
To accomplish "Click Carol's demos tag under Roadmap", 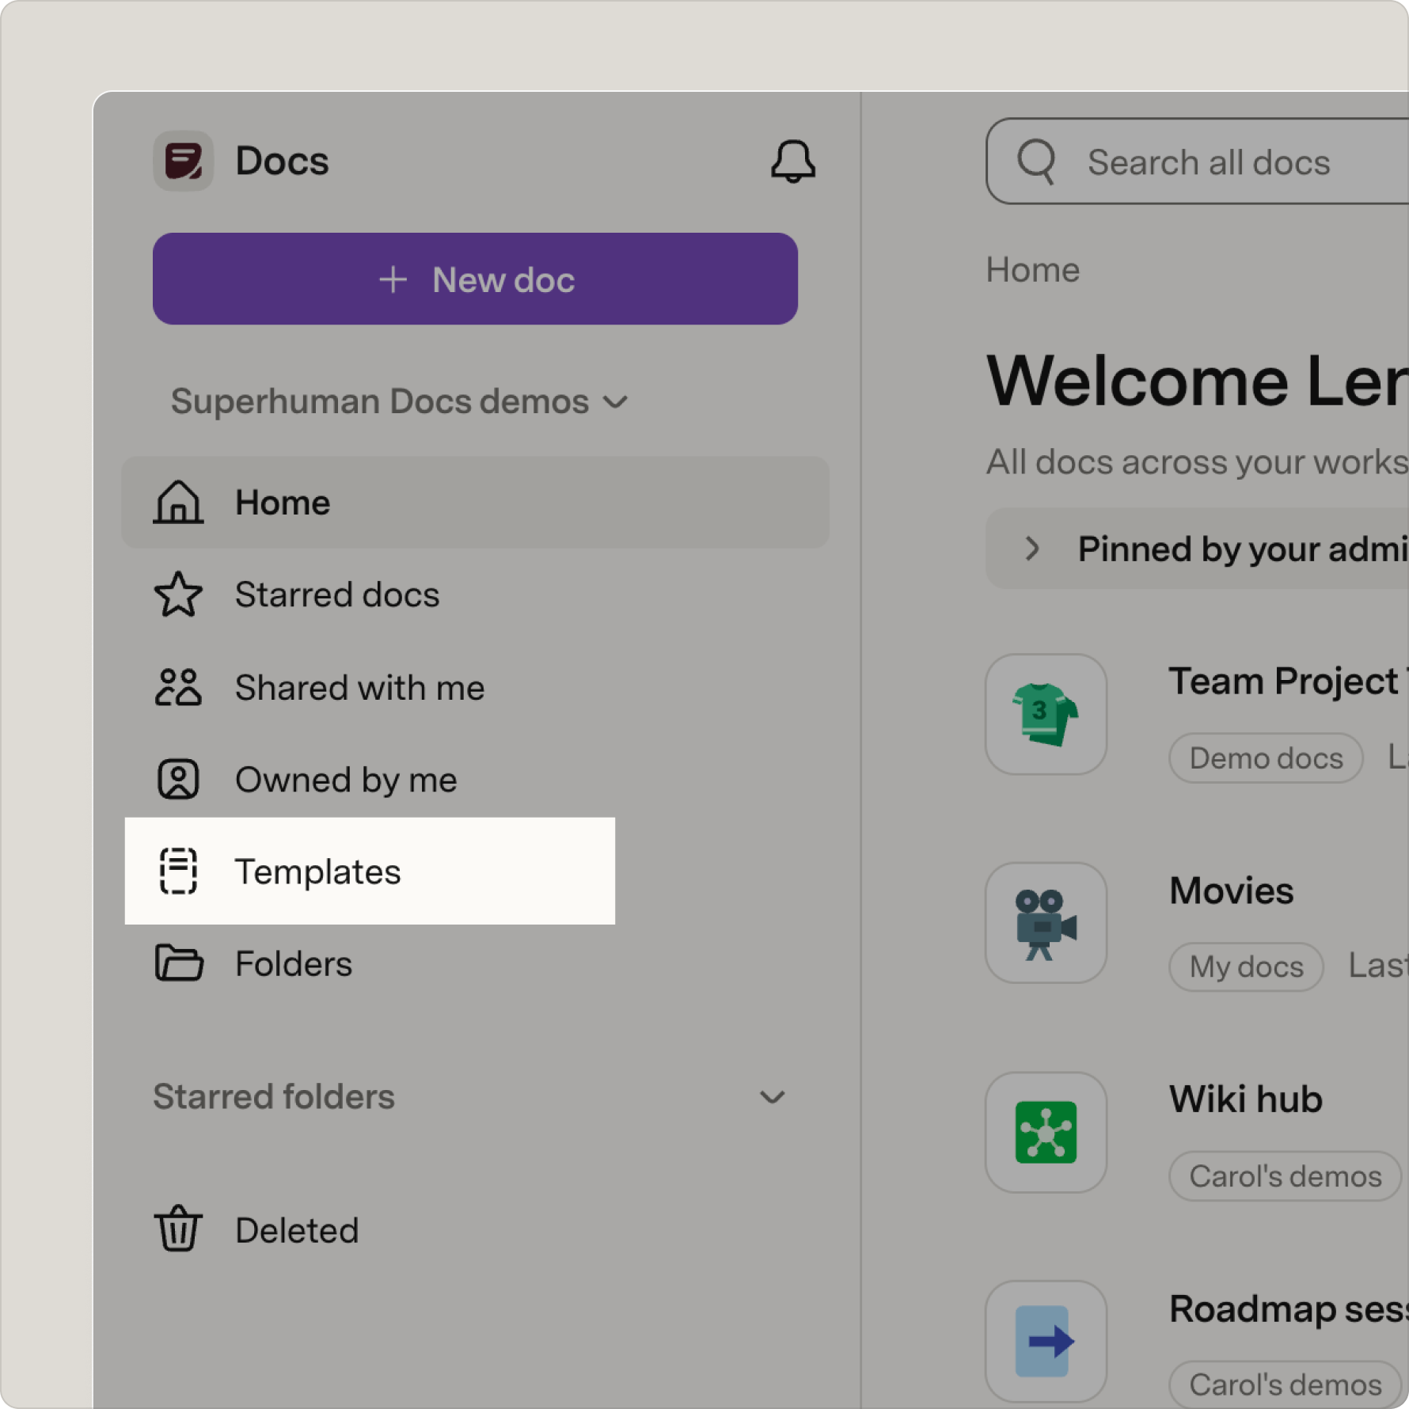I will pos(1285,1385).
